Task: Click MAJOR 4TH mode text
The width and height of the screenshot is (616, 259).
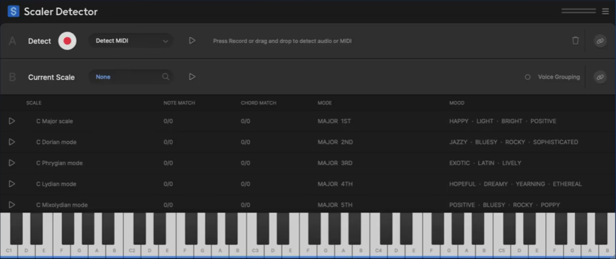Action: [x=335, y=184]
